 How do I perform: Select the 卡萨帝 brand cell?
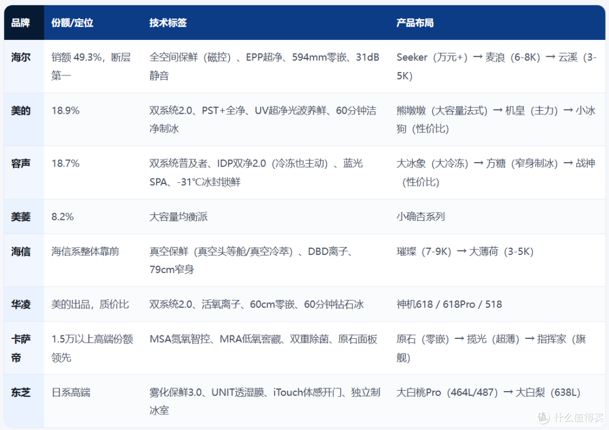24,348
